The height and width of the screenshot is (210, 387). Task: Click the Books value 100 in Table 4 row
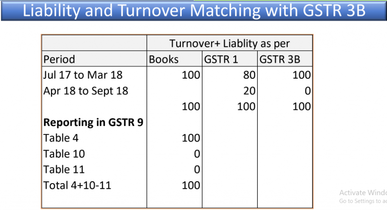pos(191,138)
